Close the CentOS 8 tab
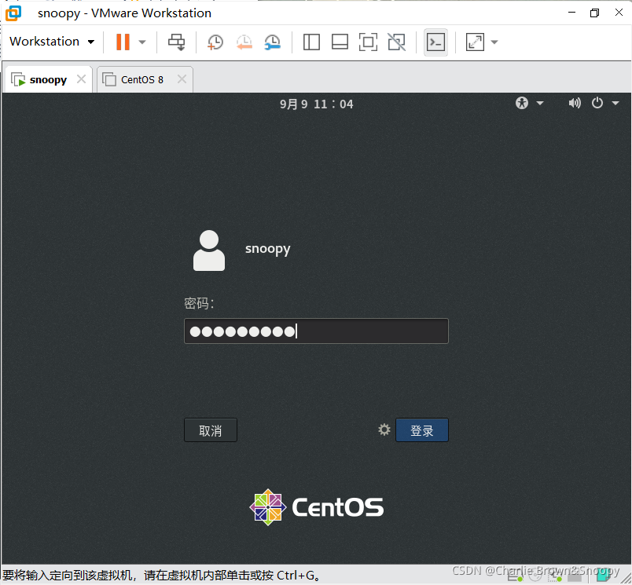This screenshot has width=632, height=585. coord(182,79)
